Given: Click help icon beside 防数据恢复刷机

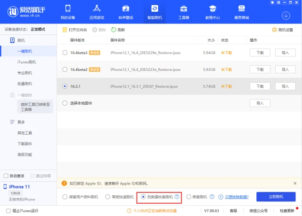Looking at the screenshot, I should click(x=177, y=197).
